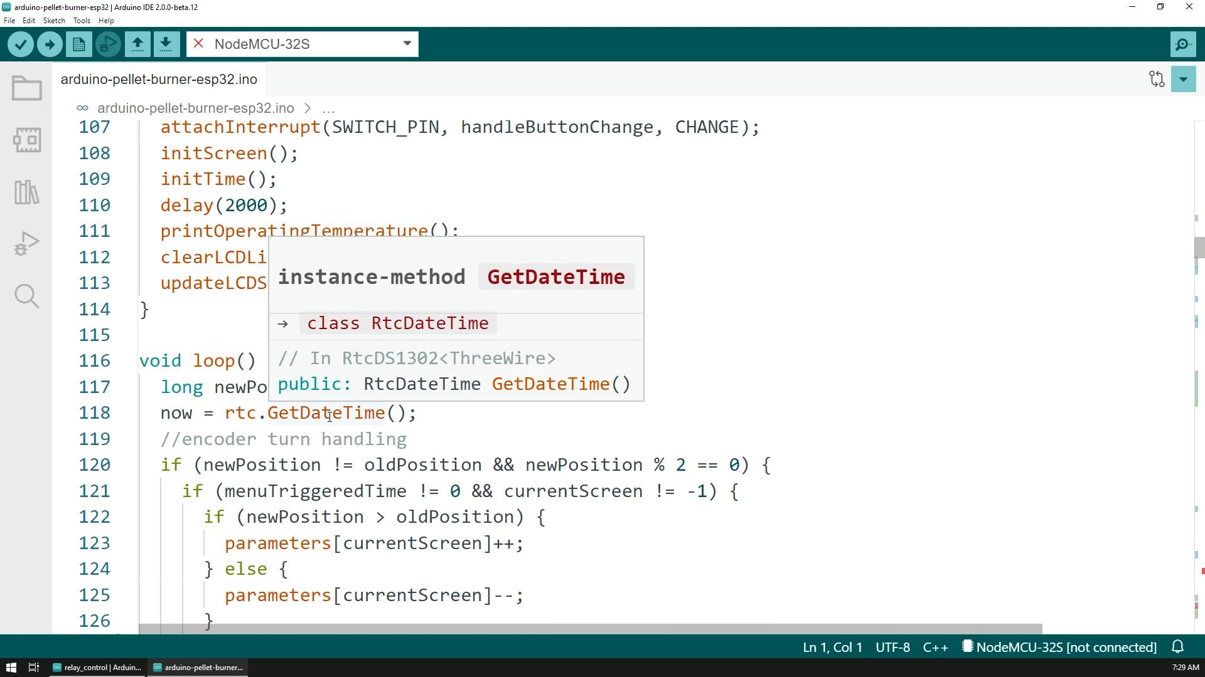Open the NodeMCU-32S board selector dropdown
The width and height of the screenshot is (1205, 677).
(303, 45)
